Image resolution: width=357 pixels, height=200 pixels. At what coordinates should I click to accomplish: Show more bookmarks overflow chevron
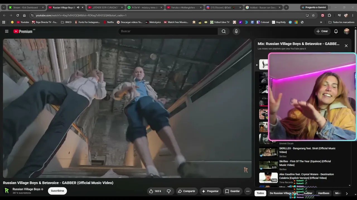(321, 22)
